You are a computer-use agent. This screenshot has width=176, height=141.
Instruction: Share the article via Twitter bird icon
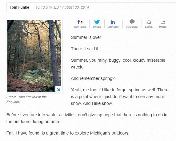coord(97,22)
